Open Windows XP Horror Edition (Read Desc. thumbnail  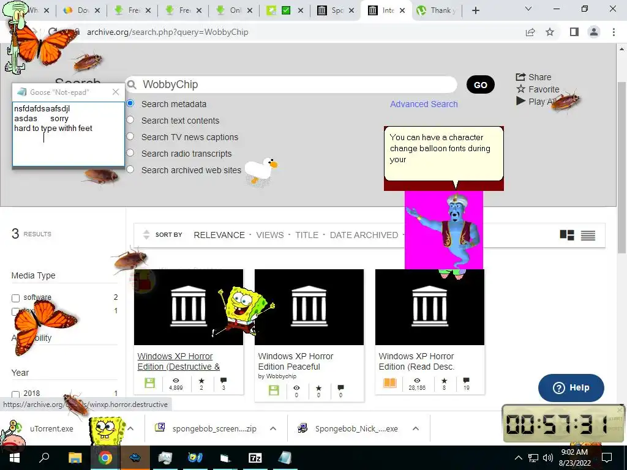pyautogui.click(x=430, y=307)
